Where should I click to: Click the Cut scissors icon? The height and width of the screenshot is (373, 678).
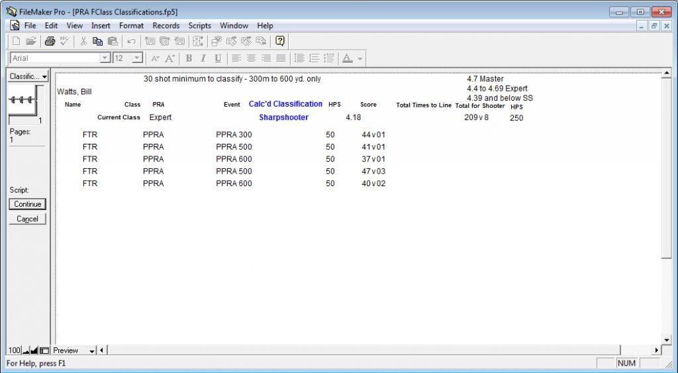[83, 41]
